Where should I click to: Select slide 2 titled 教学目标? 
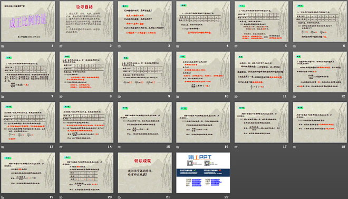coord(86,22)
